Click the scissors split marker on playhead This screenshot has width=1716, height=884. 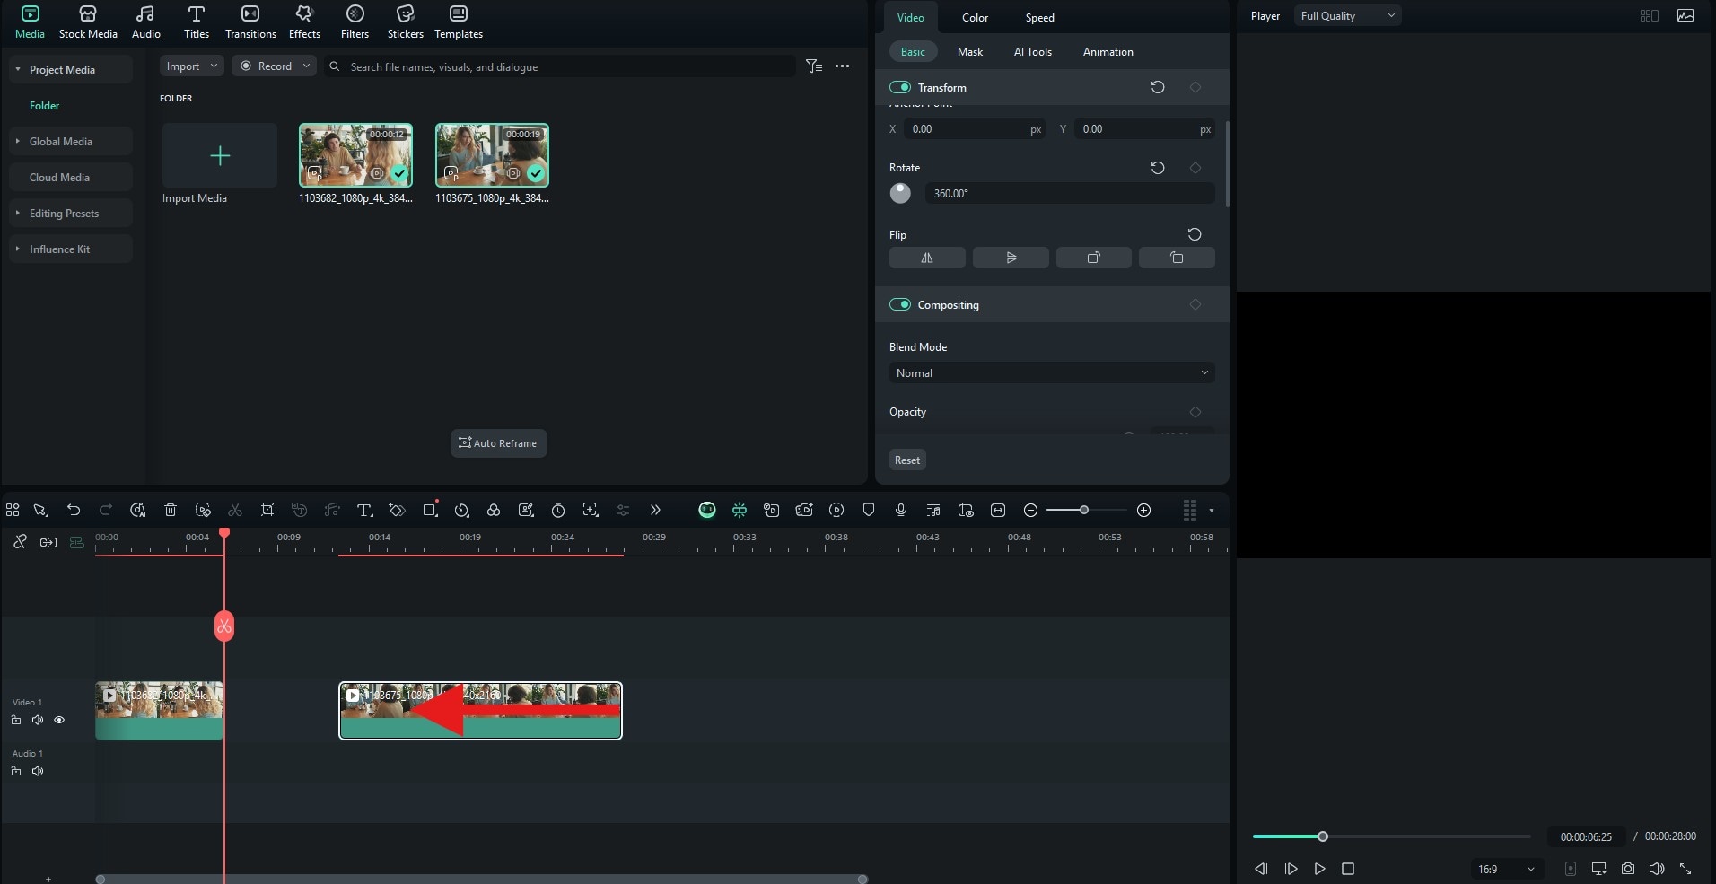pyautogui.click(x=224, y=626)
